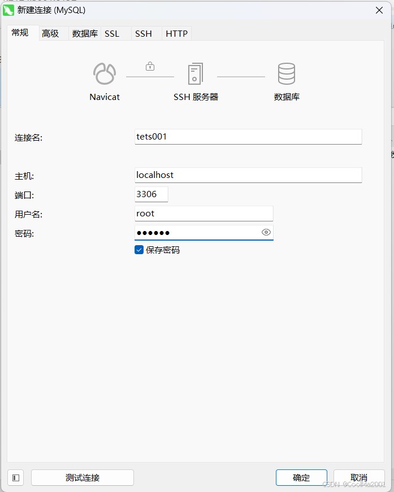
Task: Close the 新建连接 dialog
Action: 379,10
